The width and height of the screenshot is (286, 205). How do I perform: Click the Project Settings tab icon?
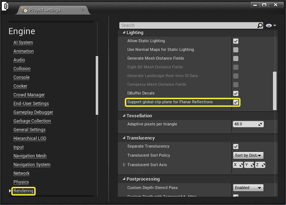click(x=24, y=10)
